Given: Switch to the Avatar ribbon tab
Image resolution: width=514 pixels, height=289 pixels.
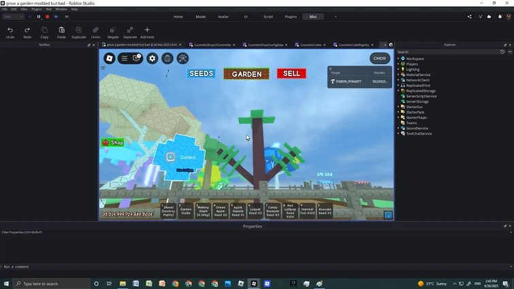Looking at the screenshot, I should (223, 17).
